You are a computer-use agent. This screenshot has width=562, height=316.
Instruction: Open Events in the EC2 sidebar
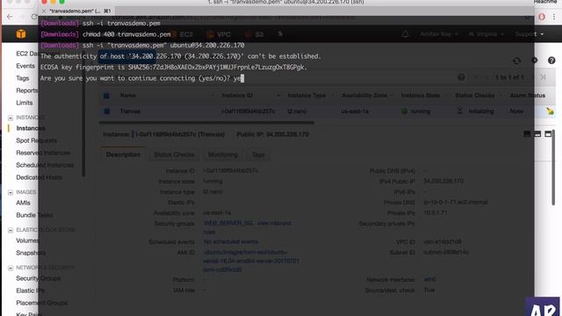25,66
